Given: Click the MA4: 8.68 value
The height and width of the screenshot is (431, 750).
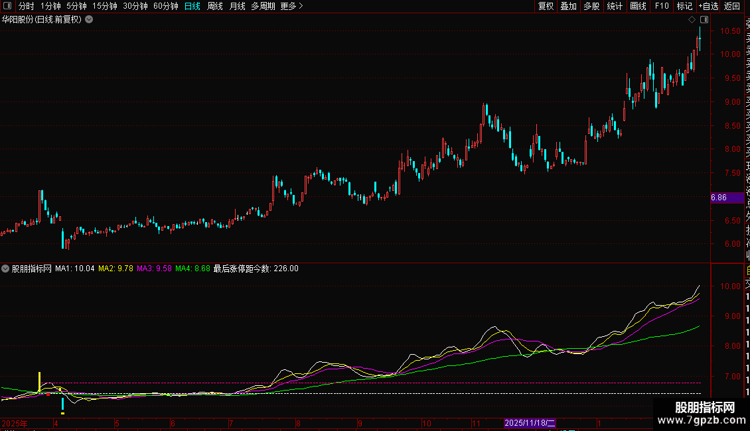Looking at the screenshot, I should point(192,269).
